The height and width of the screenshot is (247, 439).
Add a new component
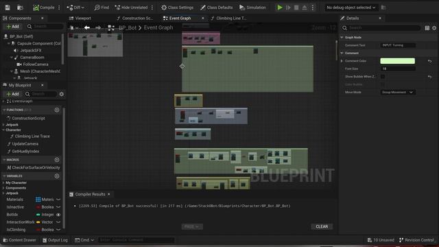click(12, 26)
